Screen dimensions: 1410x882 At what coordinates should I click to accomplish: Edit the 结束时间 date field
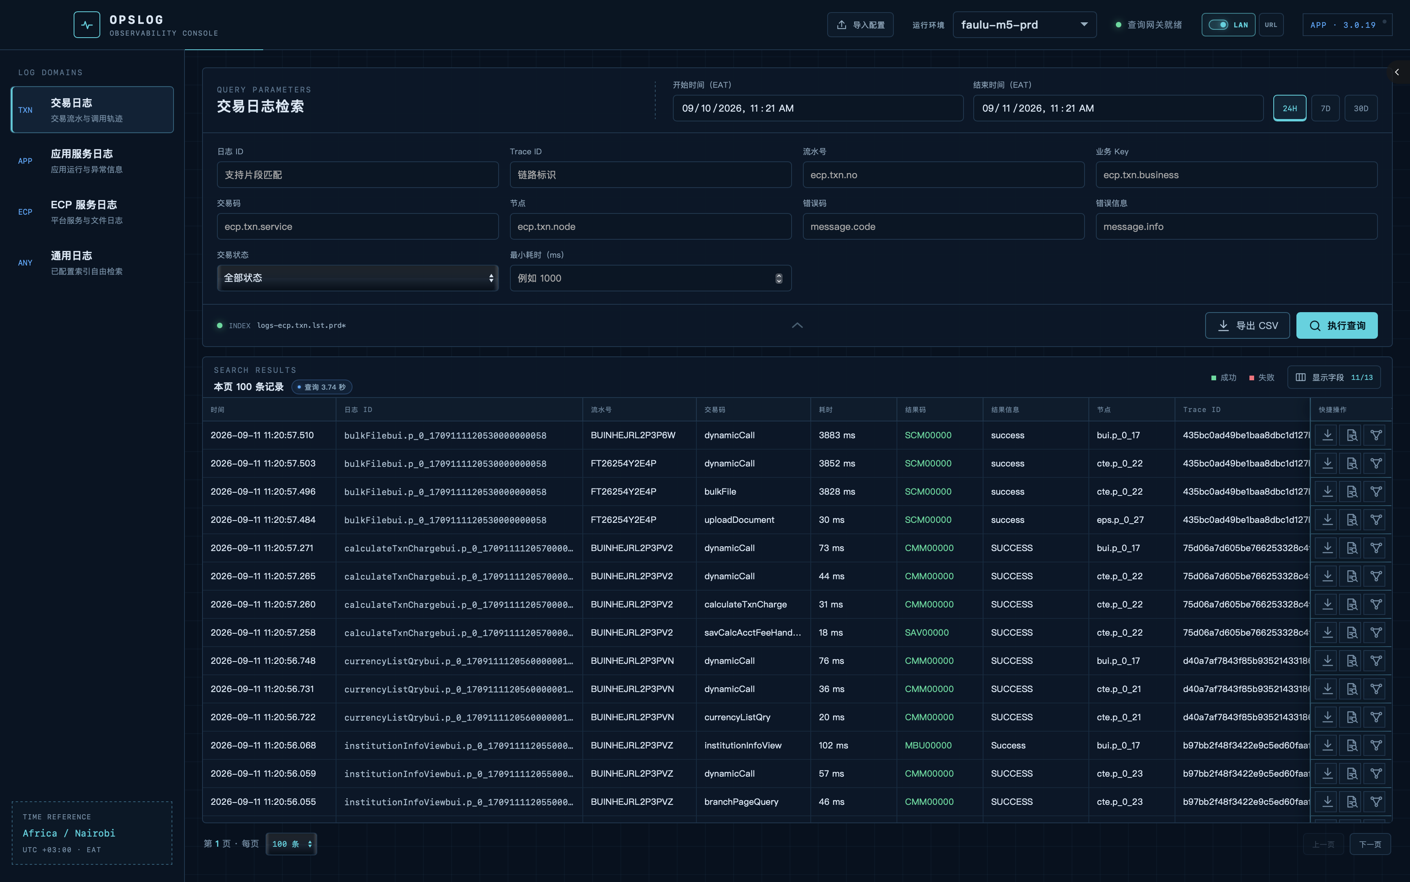1118,108
